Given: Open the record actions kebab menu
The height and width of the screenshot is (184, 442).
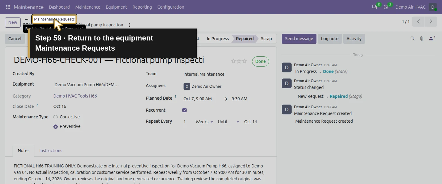Looking at the screenshot, I should pyautogui.click(x=130, y=25).
